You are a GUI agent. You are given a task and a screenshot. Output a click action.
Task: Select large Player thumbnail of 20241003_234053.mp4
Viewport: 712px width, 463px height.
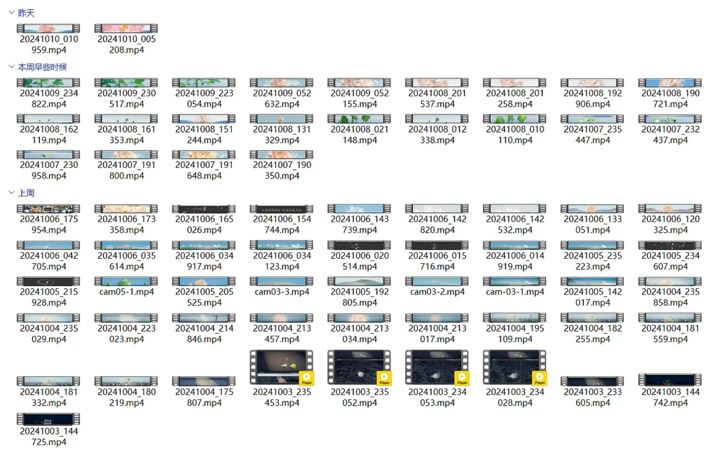[x=437, y=368]
